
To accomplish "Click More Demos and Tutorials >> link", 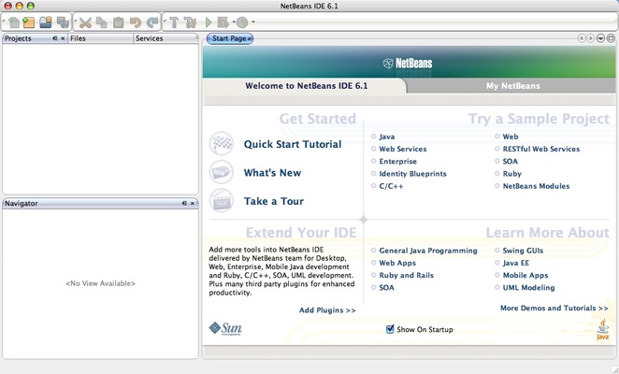I will [x=554, y=308].
